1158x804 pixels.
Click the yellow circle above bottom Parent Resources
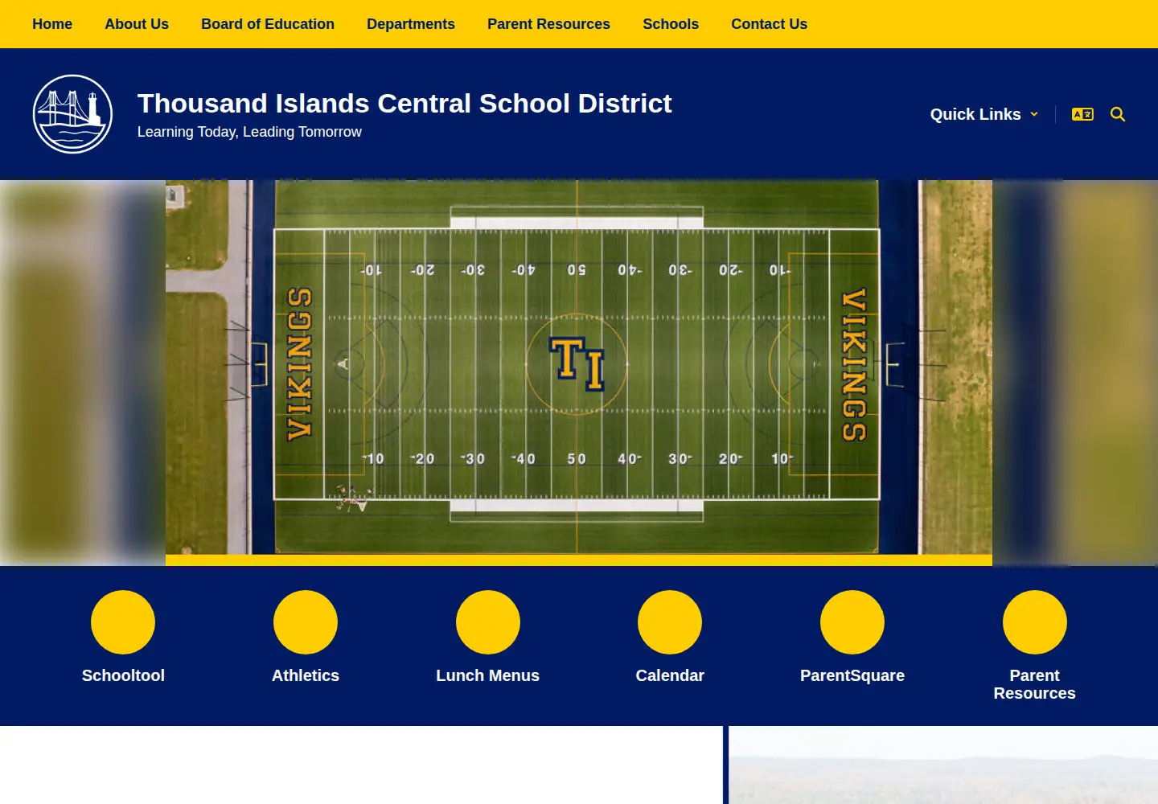(1035, 622)
